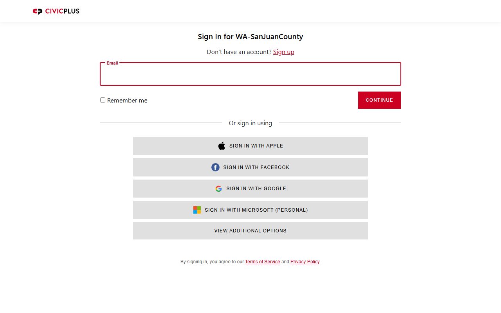
Task: Click the Apple logo icon
Action: point(222,146)
